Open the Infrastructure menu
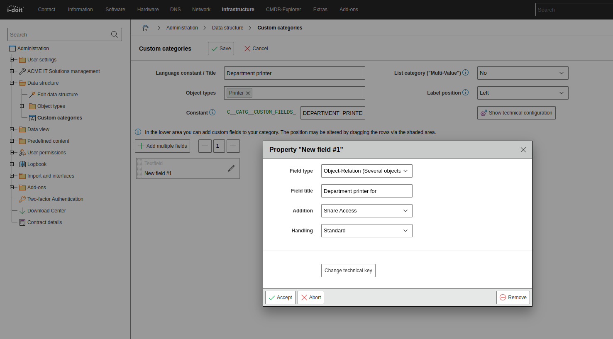Image resolution: width=613 pixels, height=339 pixels. pyautogui.click(x=238, y=10)
